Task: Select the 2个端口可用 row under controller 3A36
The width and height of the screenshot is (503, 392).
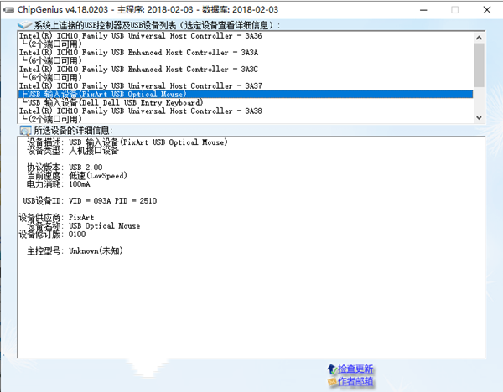Action: 246,44
